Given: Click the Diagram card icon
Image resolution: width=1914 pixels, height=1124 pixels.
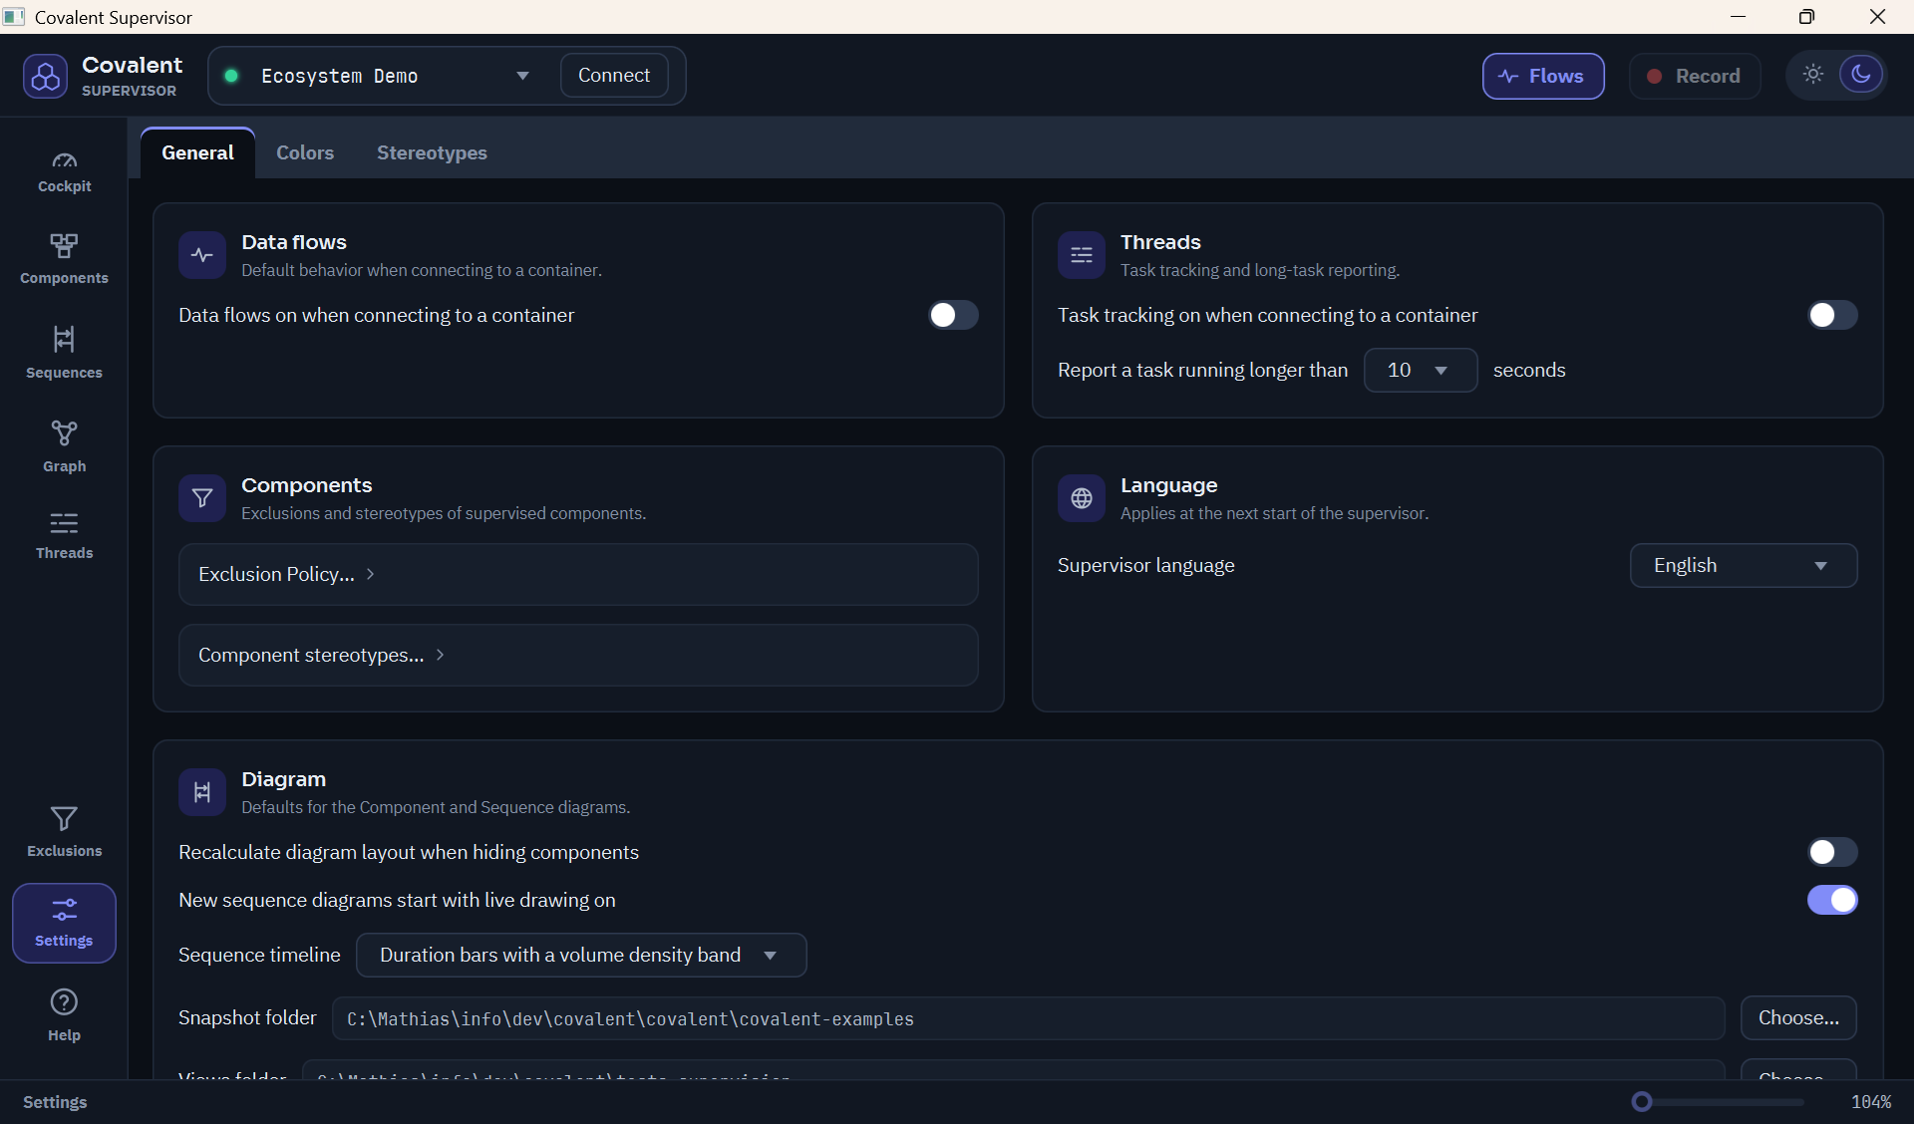Looking at the screenshot, I should (202, 792).
